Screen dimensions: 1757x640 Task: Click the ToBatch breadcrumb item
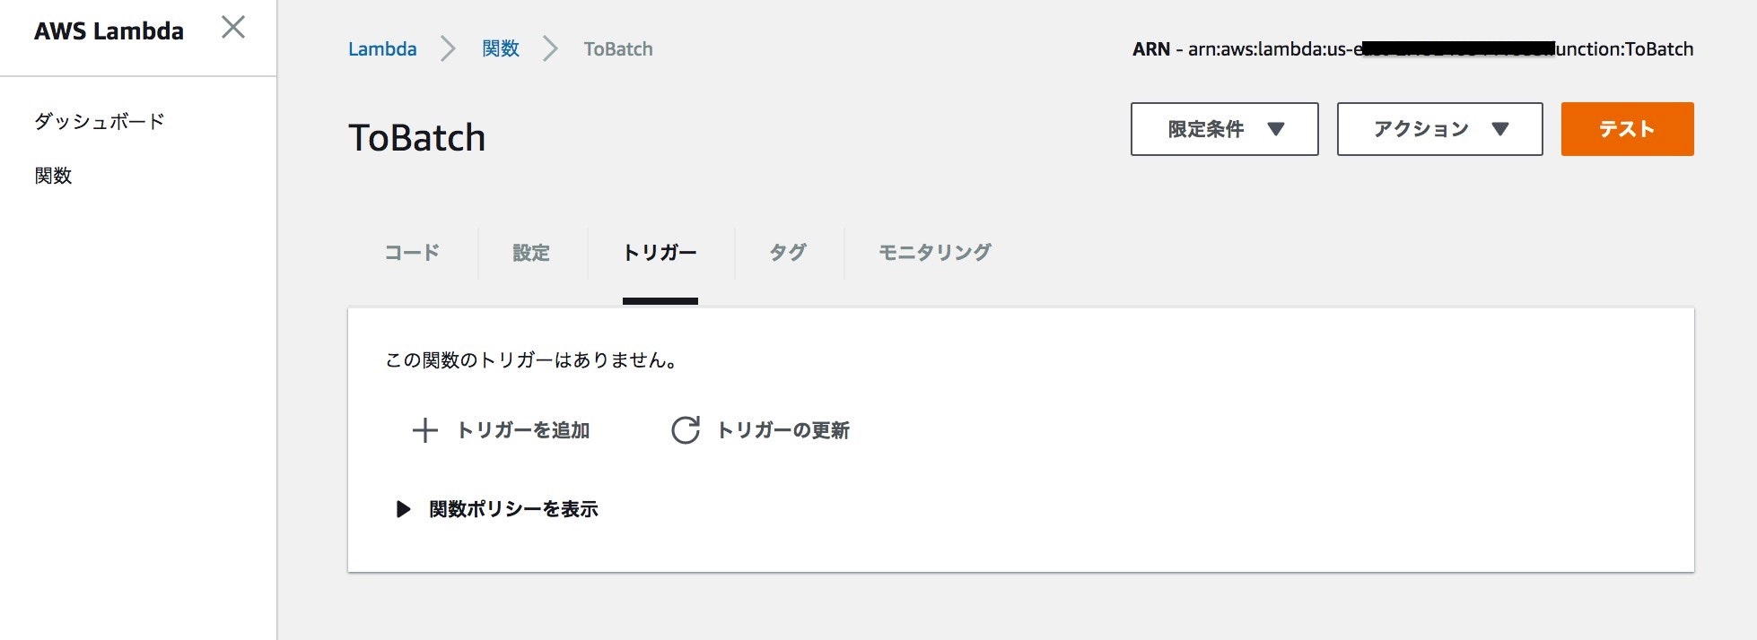coord(618,49)
